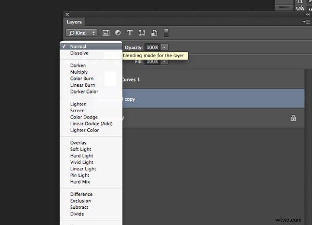Click the Fill 100% value field

point(152,61)
